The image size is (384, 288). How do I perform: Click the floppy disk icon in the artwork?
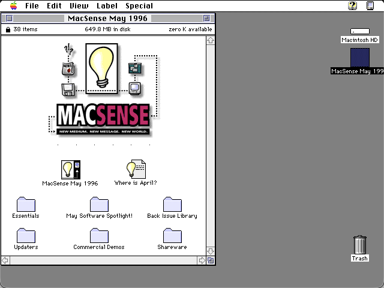(x=68, y=89)
